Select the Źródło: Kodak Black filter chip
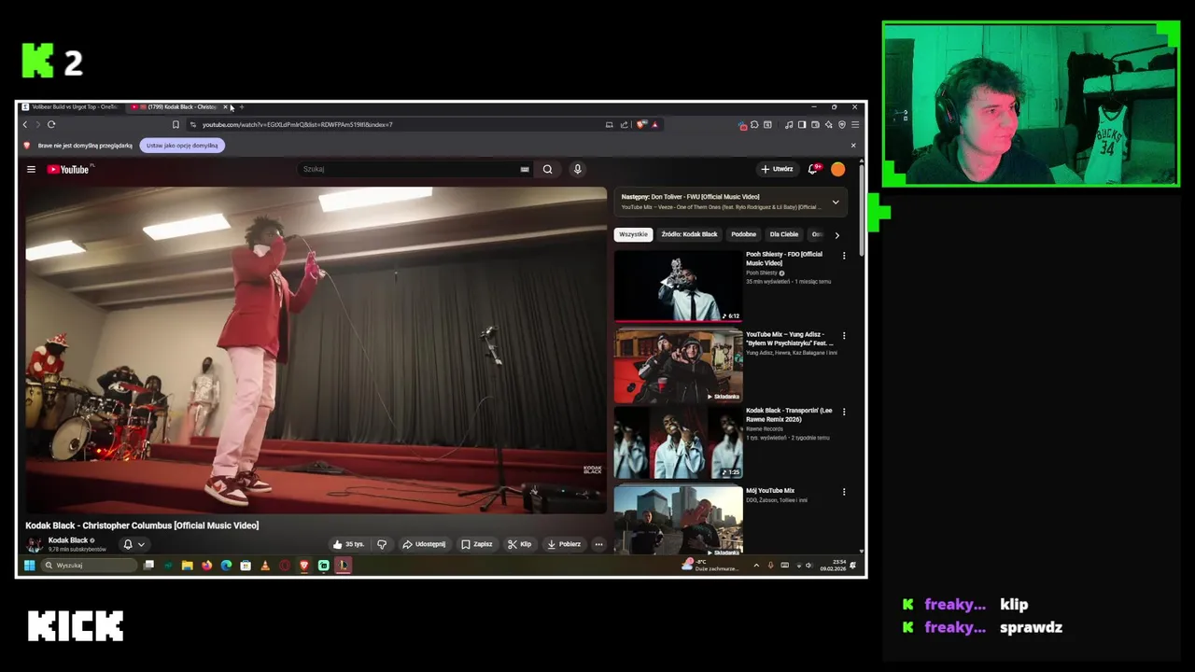Viewport: 1195px width, 672px height. [x=689, y=234]
